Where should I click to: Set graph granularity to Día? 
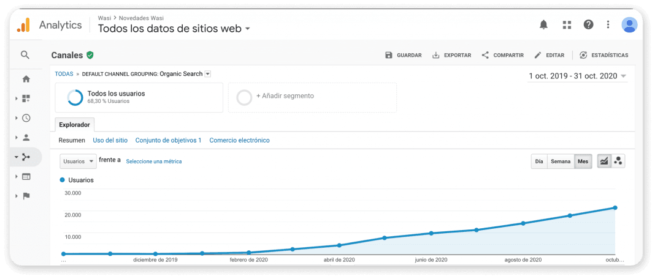tap(539, 162)
